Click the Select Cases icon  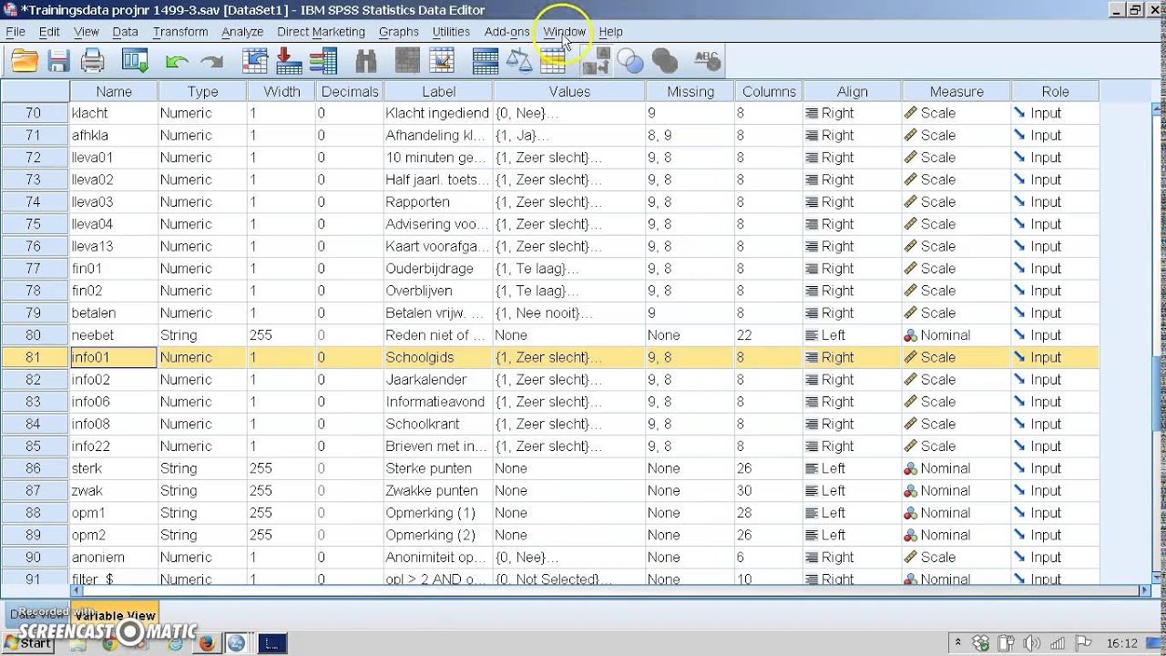[x=553, y=61]
